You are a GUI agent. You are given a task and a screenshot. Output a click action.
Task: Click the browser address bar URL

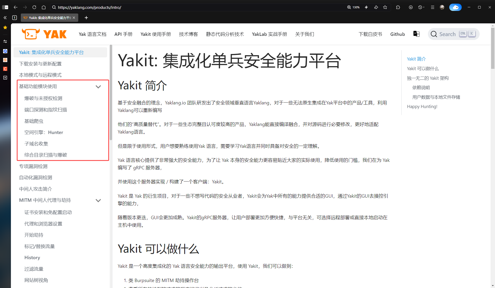89,7
